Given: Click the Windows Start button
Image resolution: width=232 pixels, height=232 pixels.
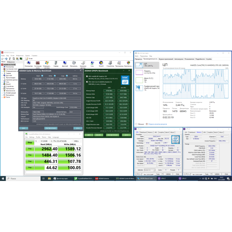Looking at the screenshot, I should 3,179.
